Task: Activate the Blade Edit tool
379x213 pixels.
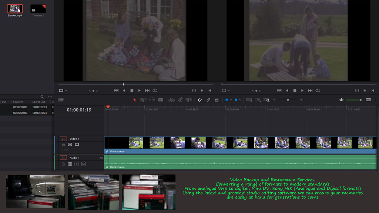Action: coord(161,100)
